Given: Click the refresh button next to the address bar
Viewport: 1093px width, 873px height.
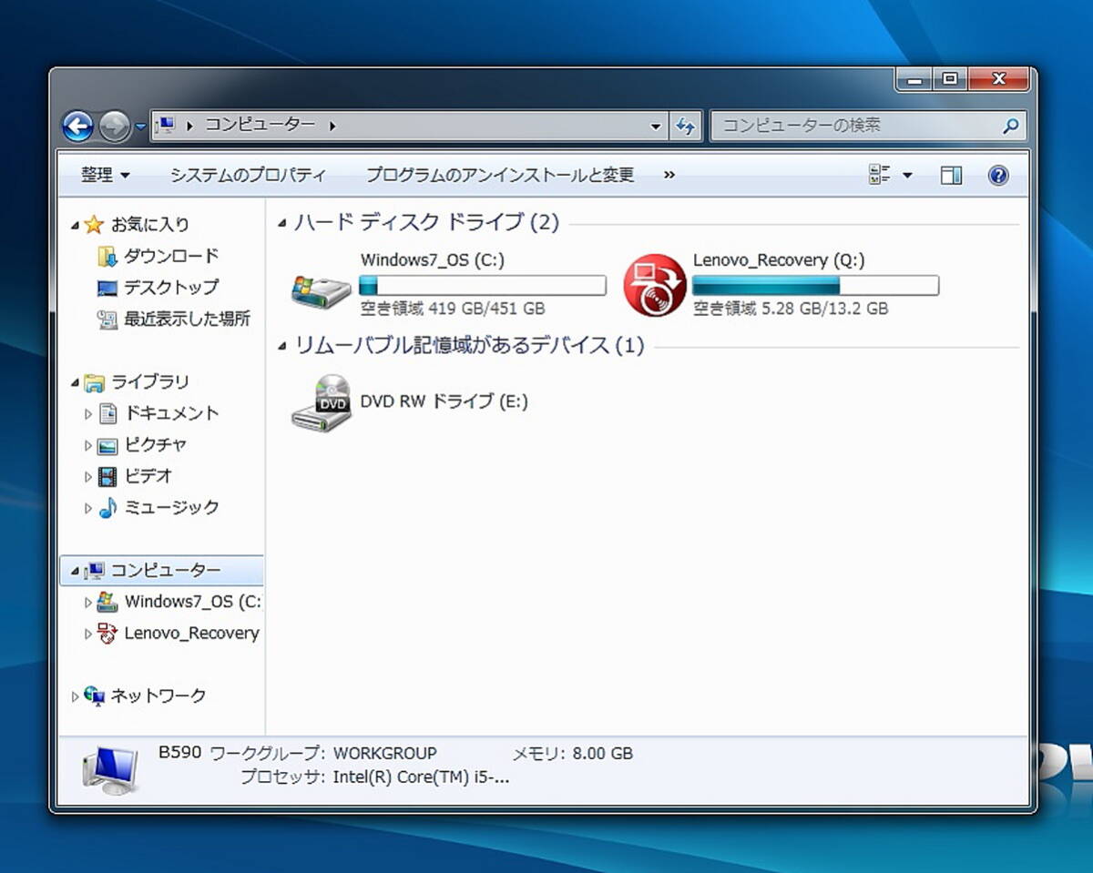Looking at the screenshot, I should click(x=686, y=127).
